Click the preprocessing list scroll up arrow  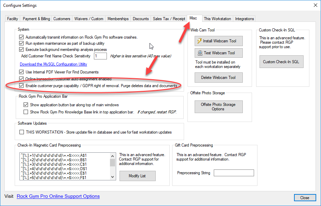112,156
